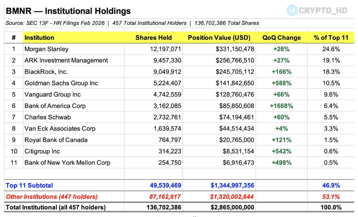Screen dimensions: 358x217
Task: Click row number 11 in # column
Action: [x=14, y=163]
